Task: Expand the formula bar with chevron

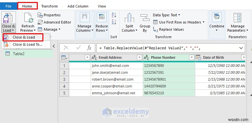Action: (x=241, y=48)
